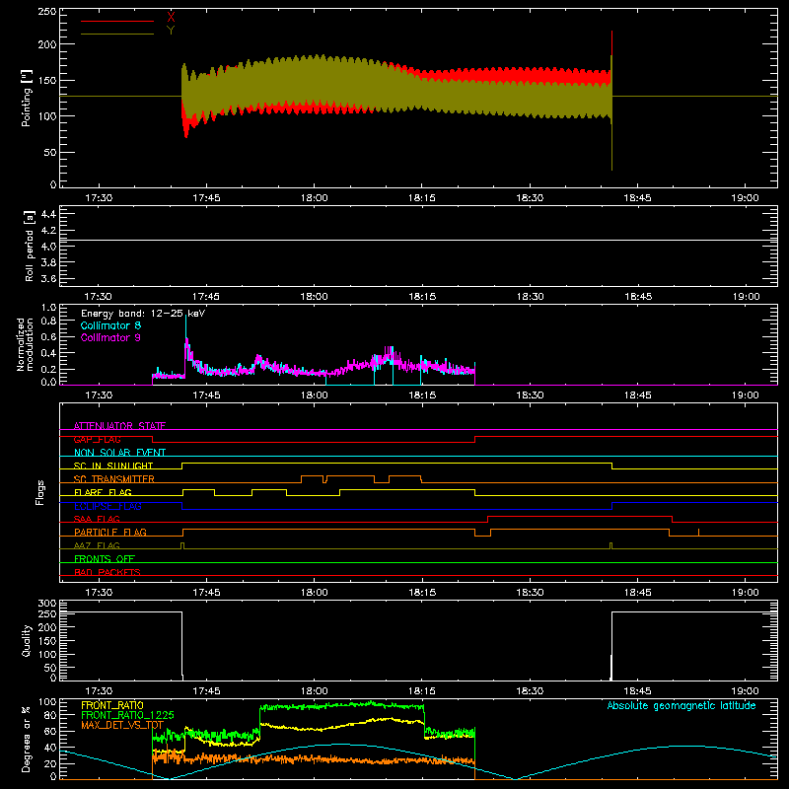Click the 19:00 tick label under Quality panel
This screenshot has width=789, height=789.
coord(746,691)
